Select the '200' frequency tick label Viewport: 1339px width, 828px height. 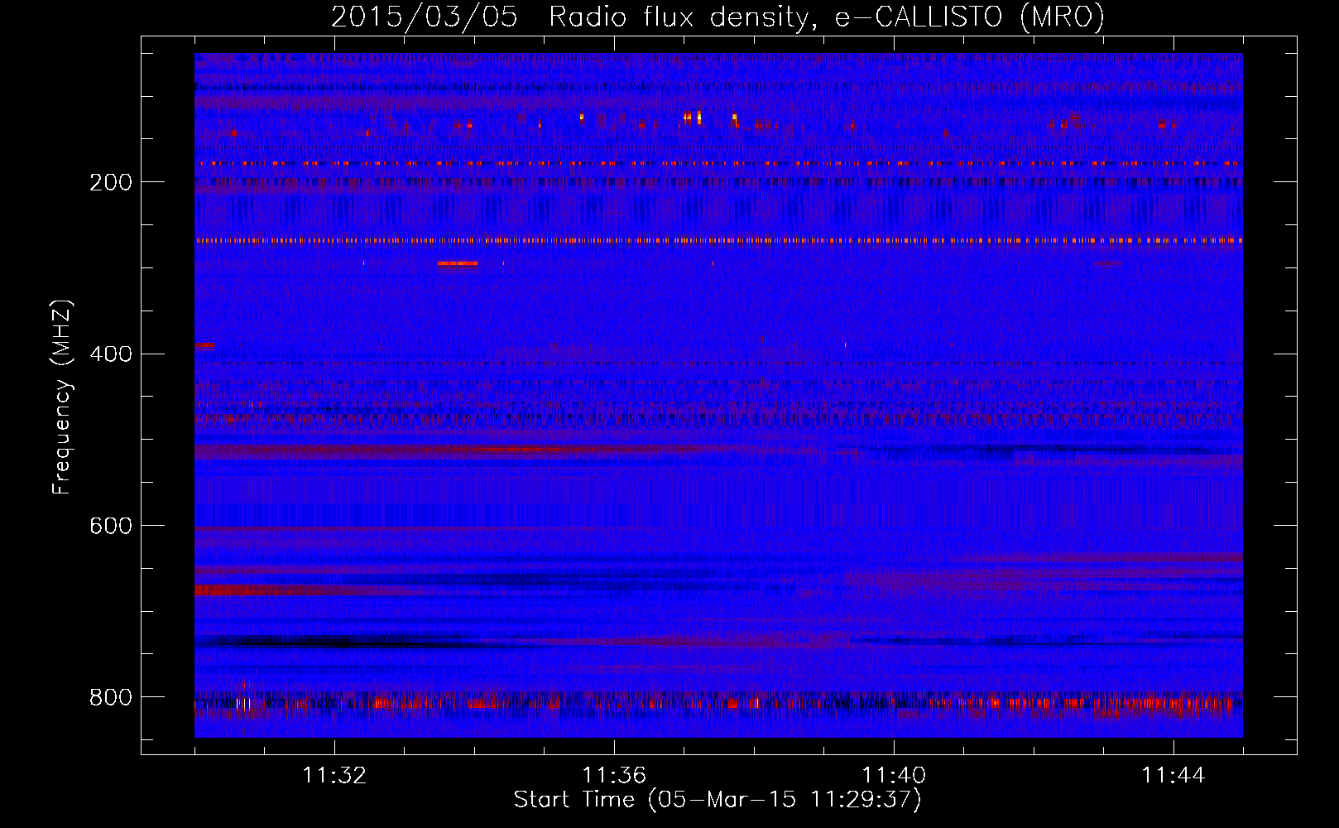click(x=111, y=183)
